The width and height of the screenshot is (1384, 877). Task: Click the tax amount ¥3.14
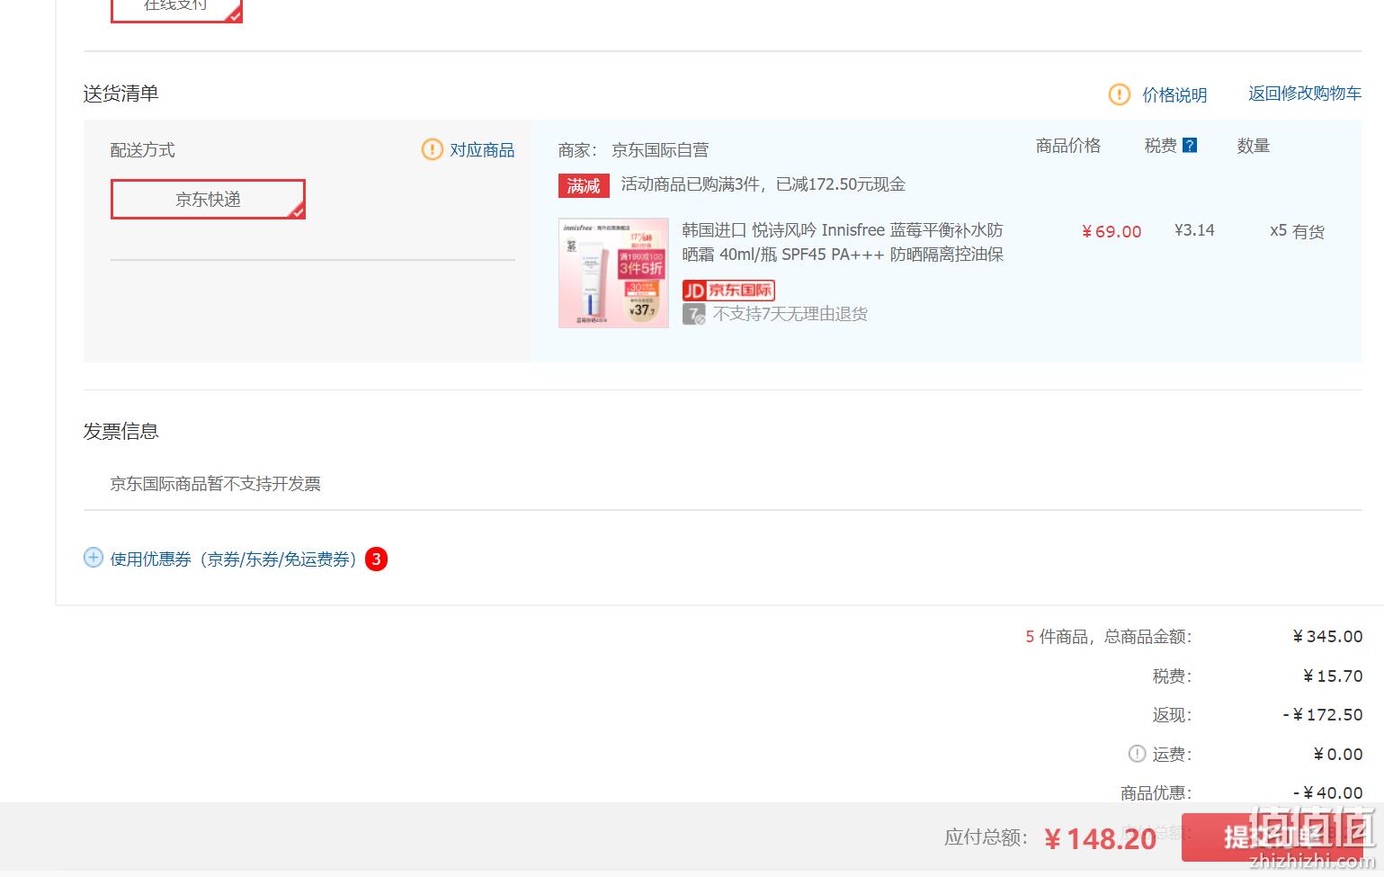pos(1194,230)
